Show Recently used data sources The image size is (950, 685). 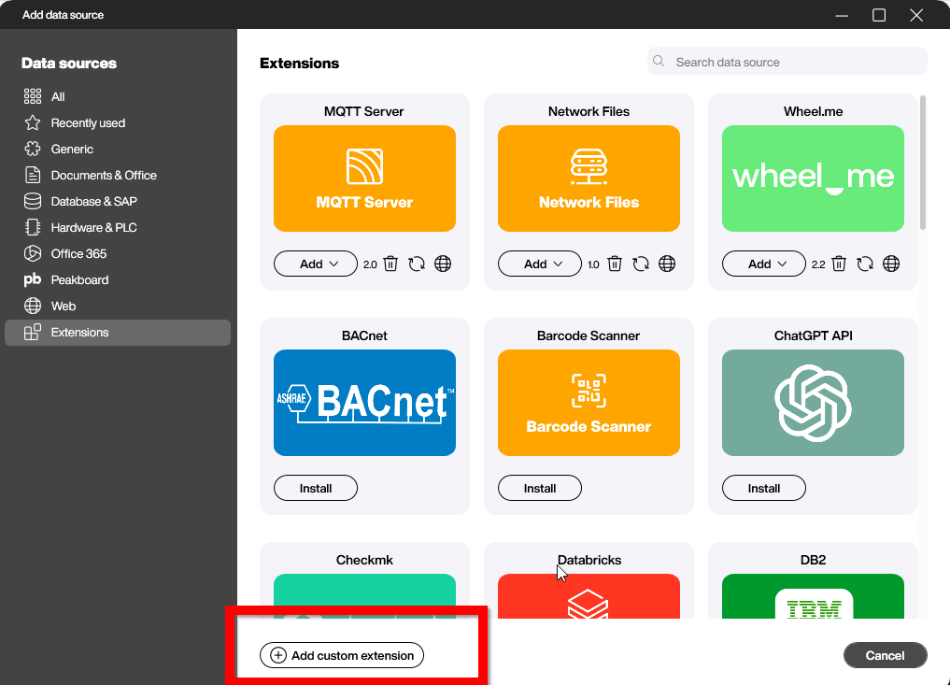click(x=88, y=122)
